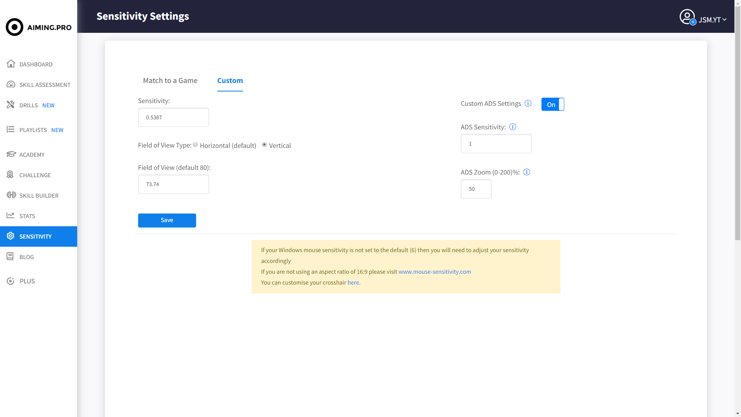
Task: Open the Playlists list icon
Action: (x=10, y=129)
